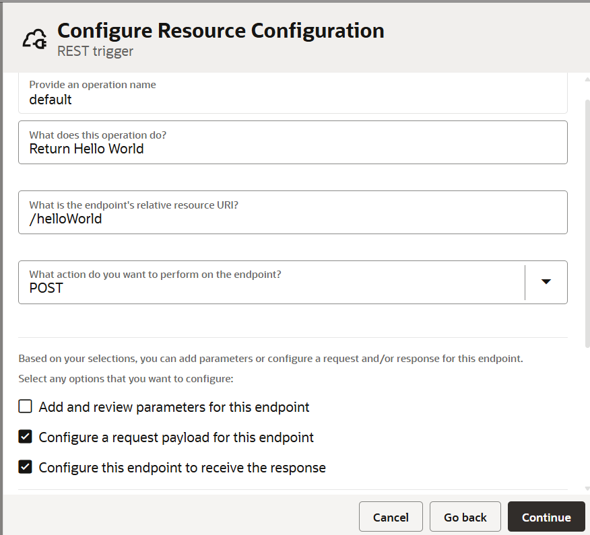Open the endpoint action dropdown arrow
This screenshot has width=590, height=535.
coord(546,282)
